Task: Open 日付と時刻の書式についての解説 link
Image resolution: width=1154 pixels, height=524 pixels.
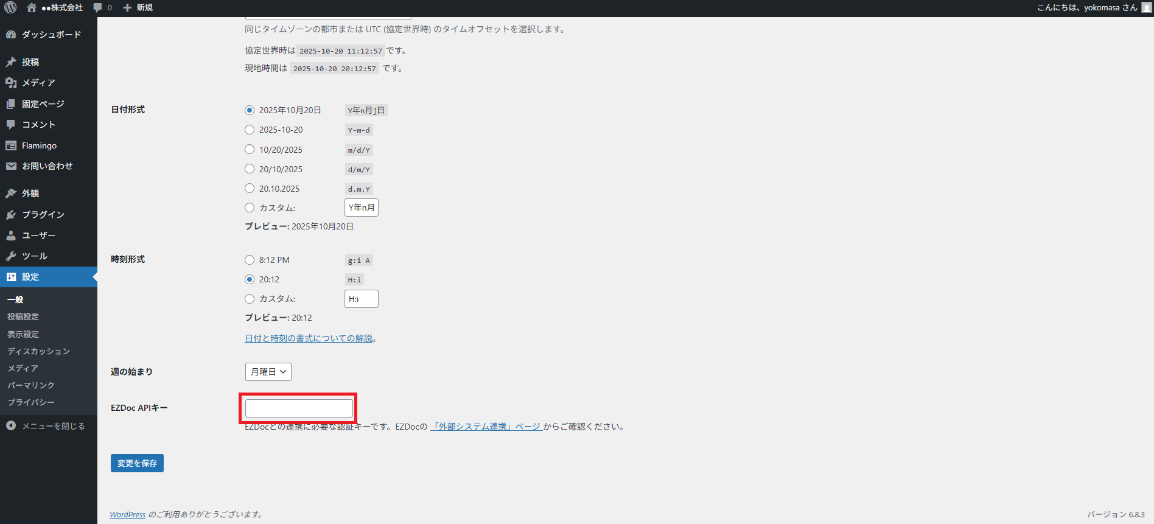Action: [x=309, y=338]
